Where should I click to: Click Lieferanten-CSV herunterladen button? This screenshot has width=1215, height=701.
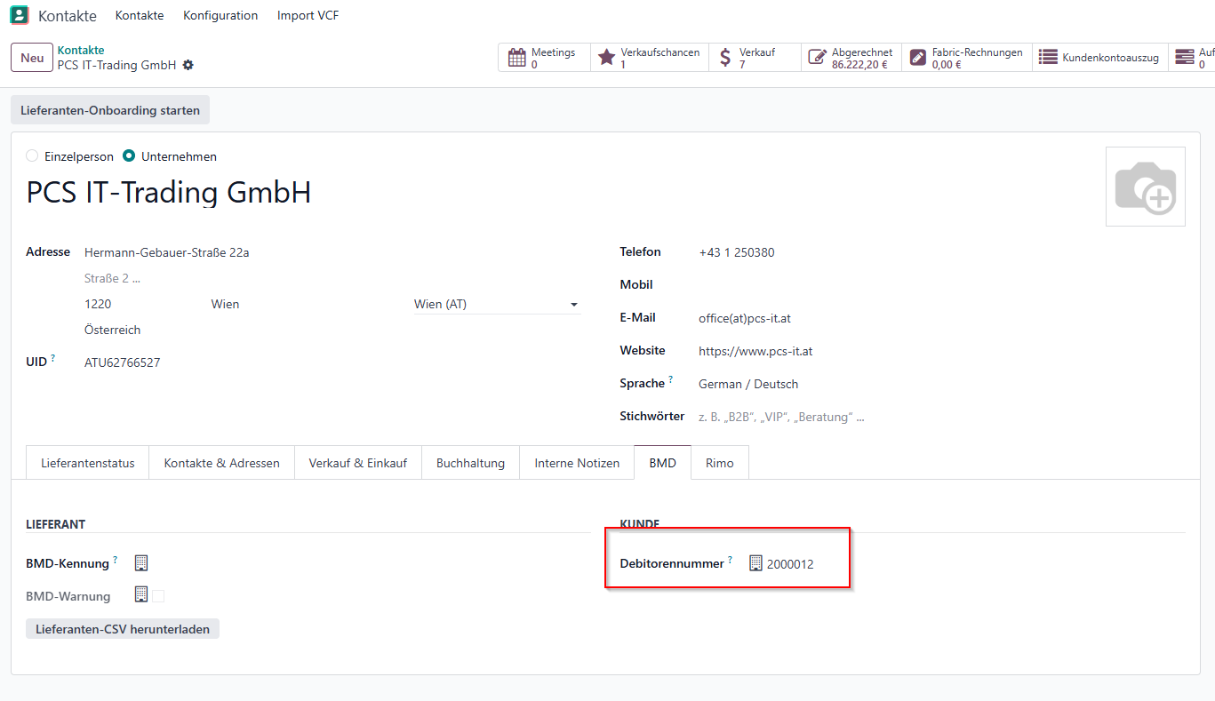(x=123, y=629)
